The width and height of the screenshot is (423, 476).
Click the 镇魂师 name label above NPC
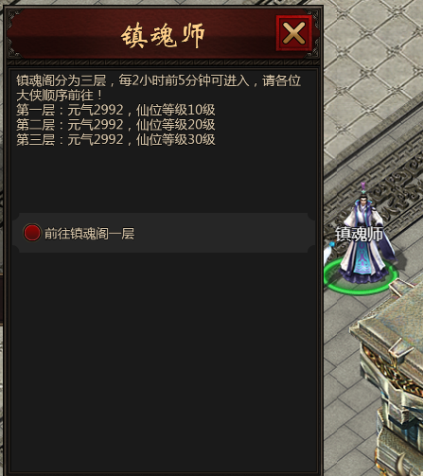click(x=359, y=234)
